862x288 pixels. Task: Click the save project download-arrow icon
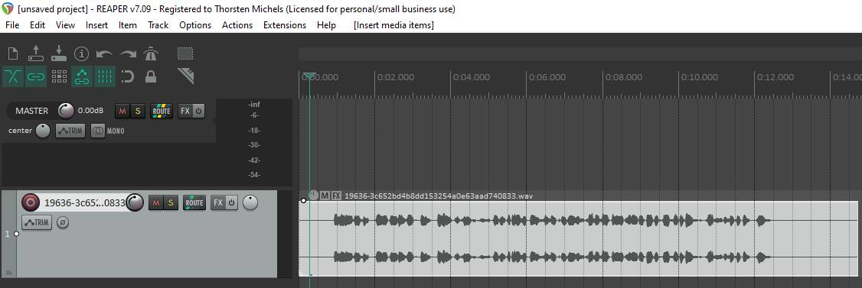[59, 53]
